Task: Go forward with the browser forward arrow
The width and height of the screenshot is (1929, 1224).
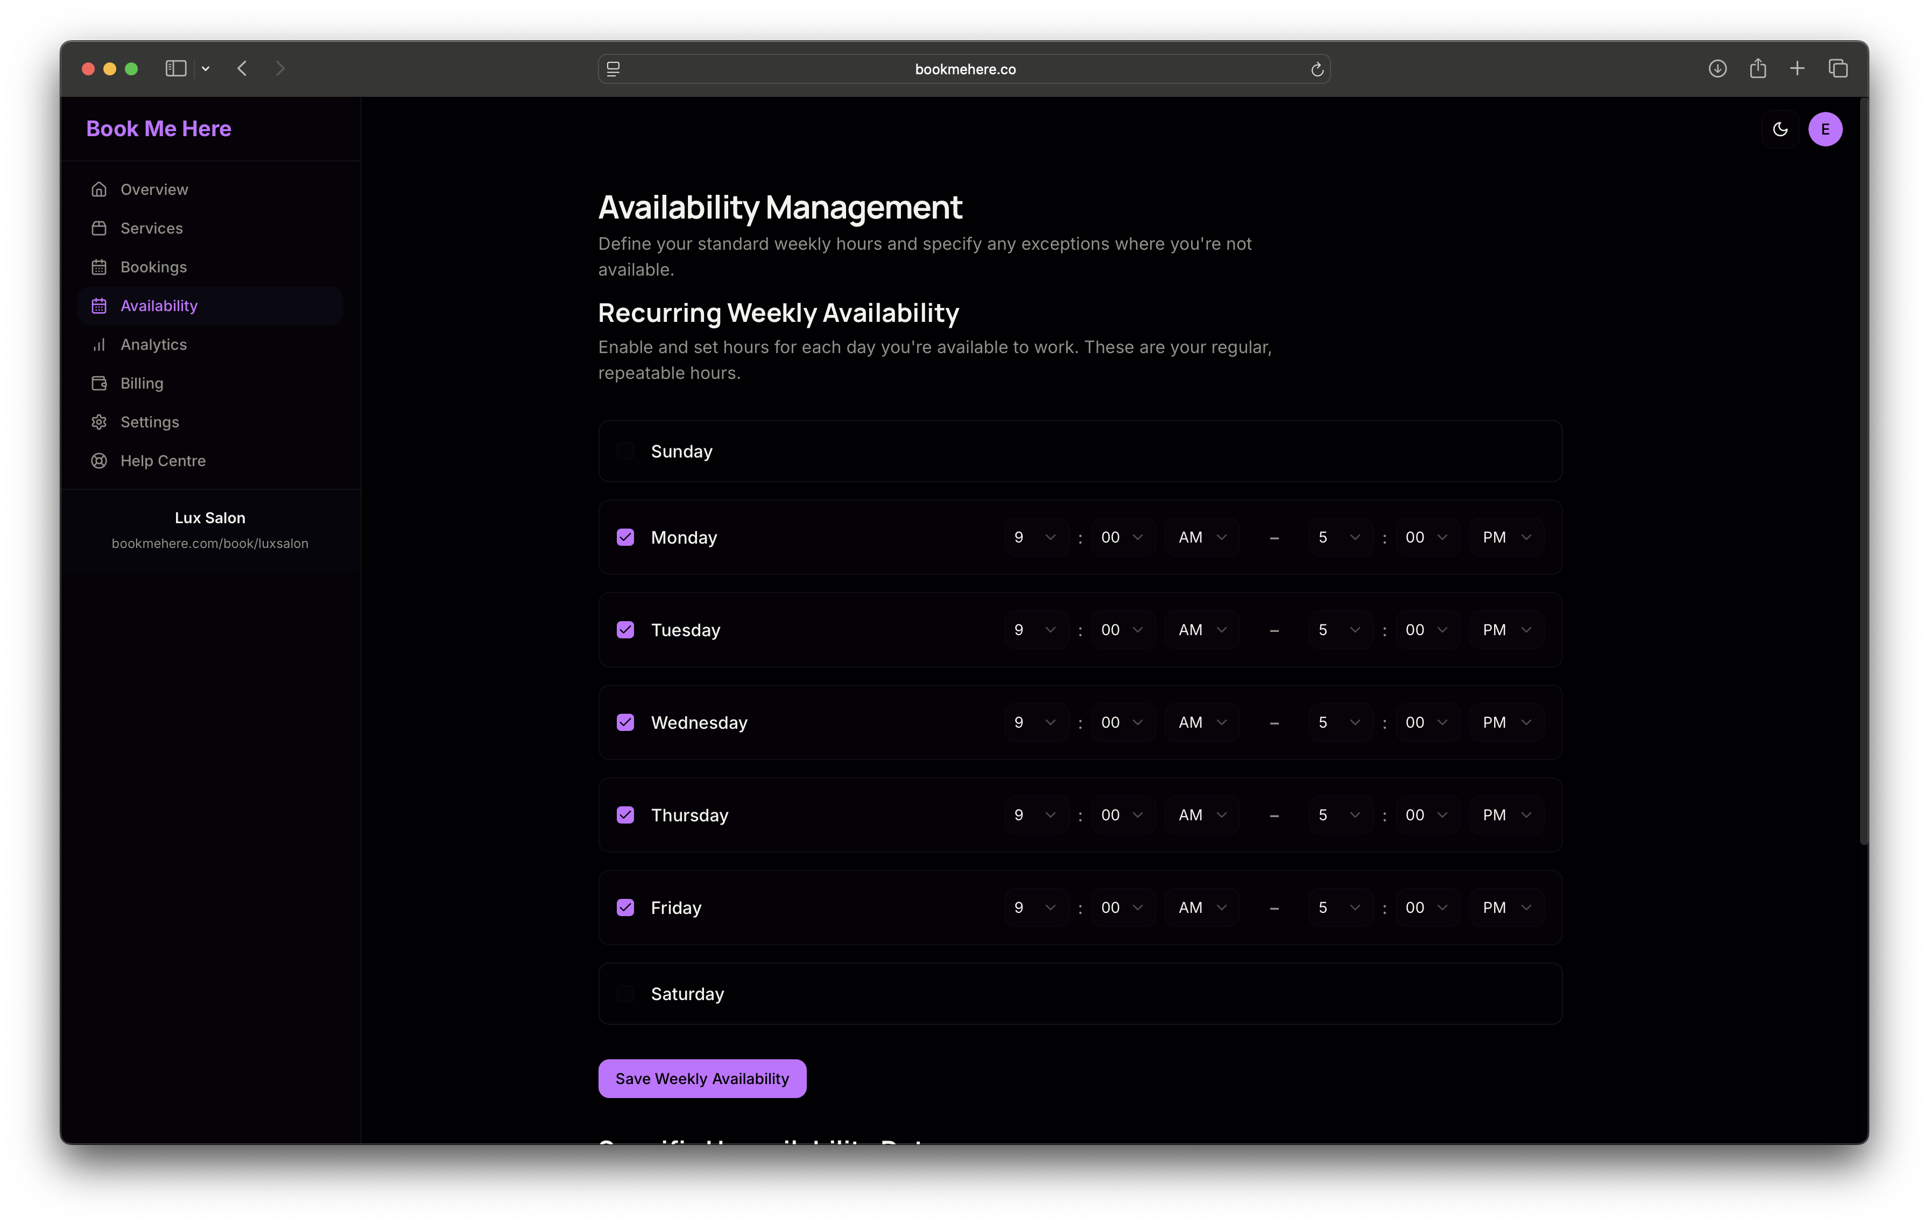Action: pyautogui.click(x=279, y=69)
